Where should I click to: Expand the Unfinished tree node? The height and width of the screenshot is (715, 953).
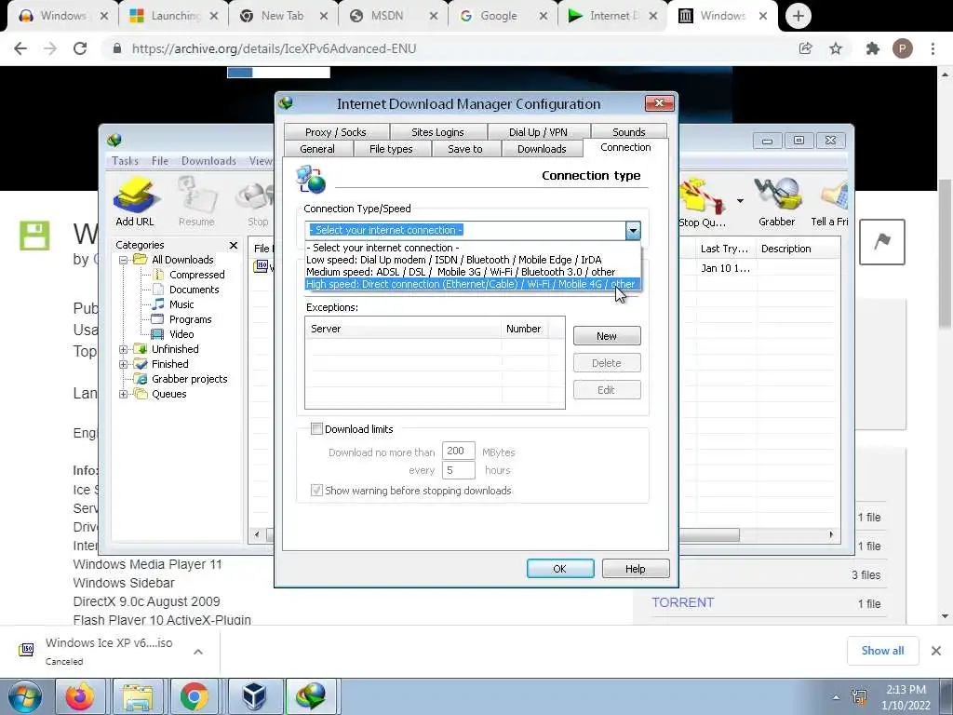(x=124, y=349)
